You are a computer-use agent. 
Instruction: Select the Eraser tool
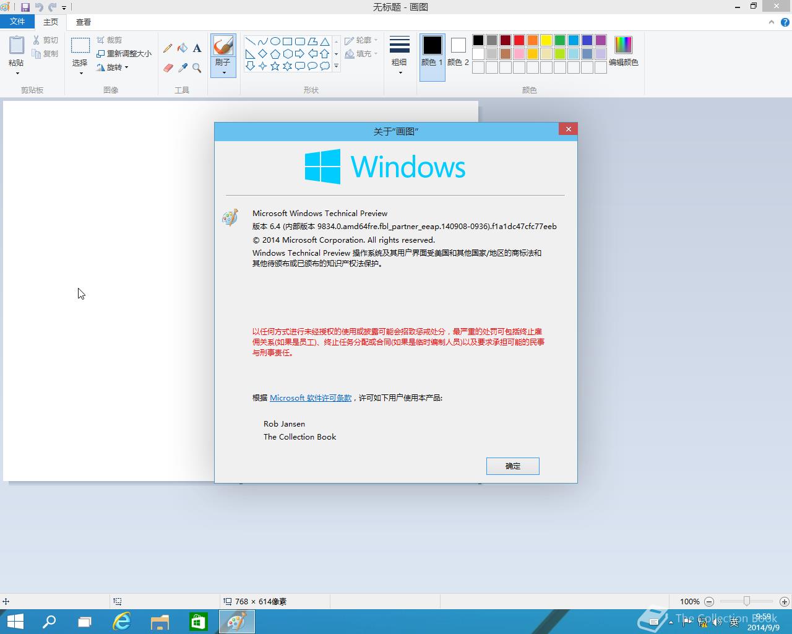168,67
